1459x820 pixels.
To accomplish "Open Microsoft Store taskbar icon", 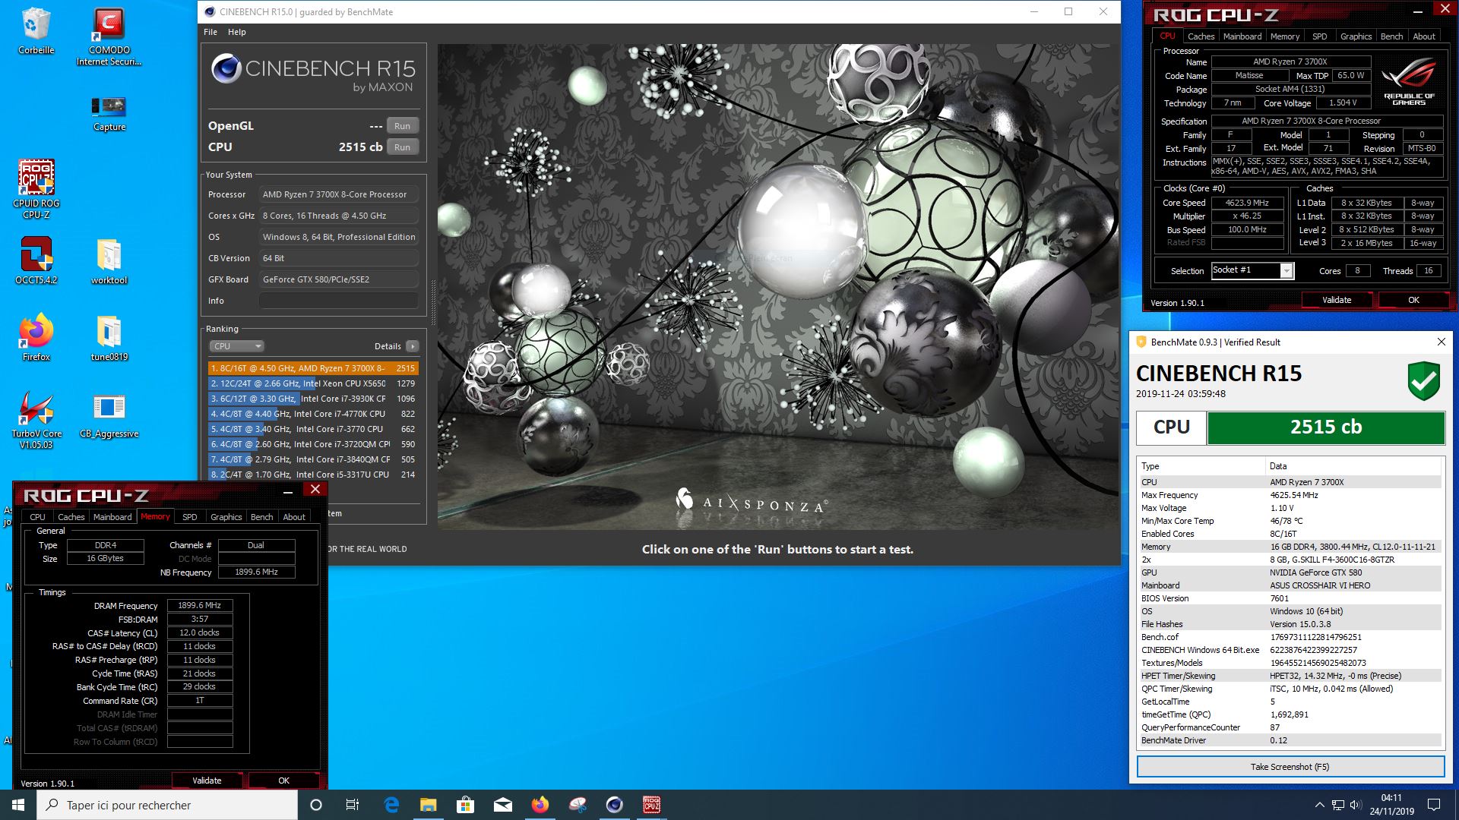I will (465, 805).
